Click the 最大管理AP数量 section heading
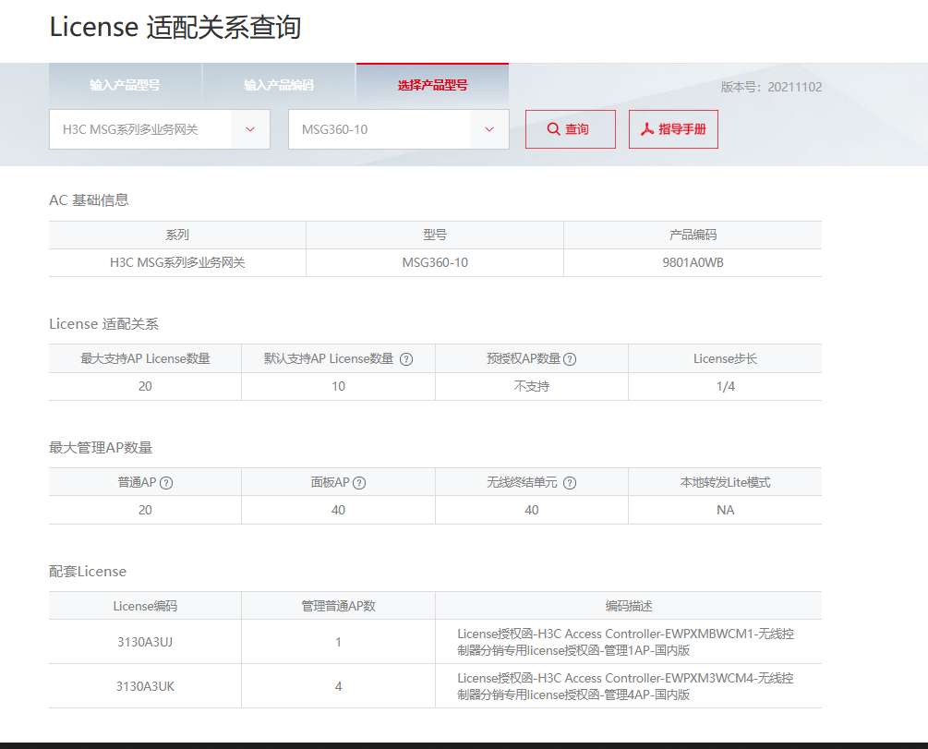Screen dimensions: 928x749 coord(101,448)
